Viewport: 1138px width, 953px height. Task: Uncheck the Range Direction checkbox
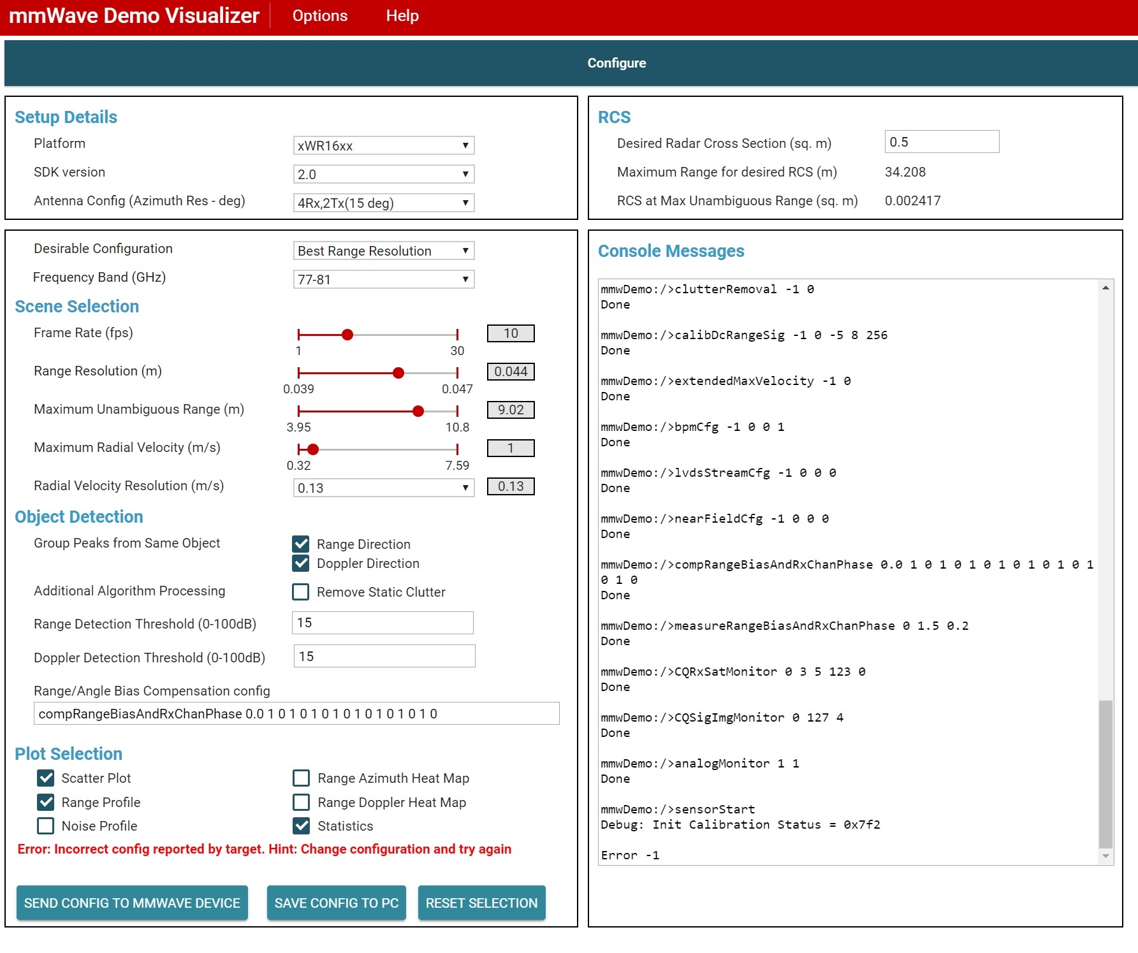click(x=301, y=544)
